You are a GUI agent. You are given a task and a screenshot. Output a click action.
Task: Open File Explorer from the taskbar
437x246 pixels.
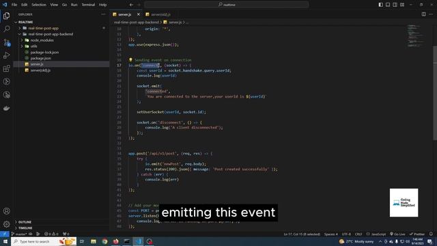pos(94,241)
